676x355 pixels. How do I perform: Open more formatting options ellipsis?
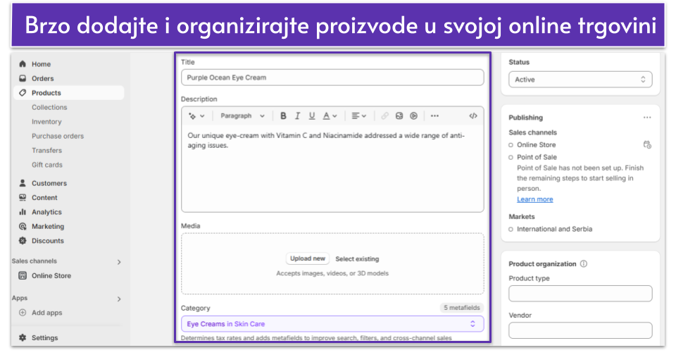434,116
